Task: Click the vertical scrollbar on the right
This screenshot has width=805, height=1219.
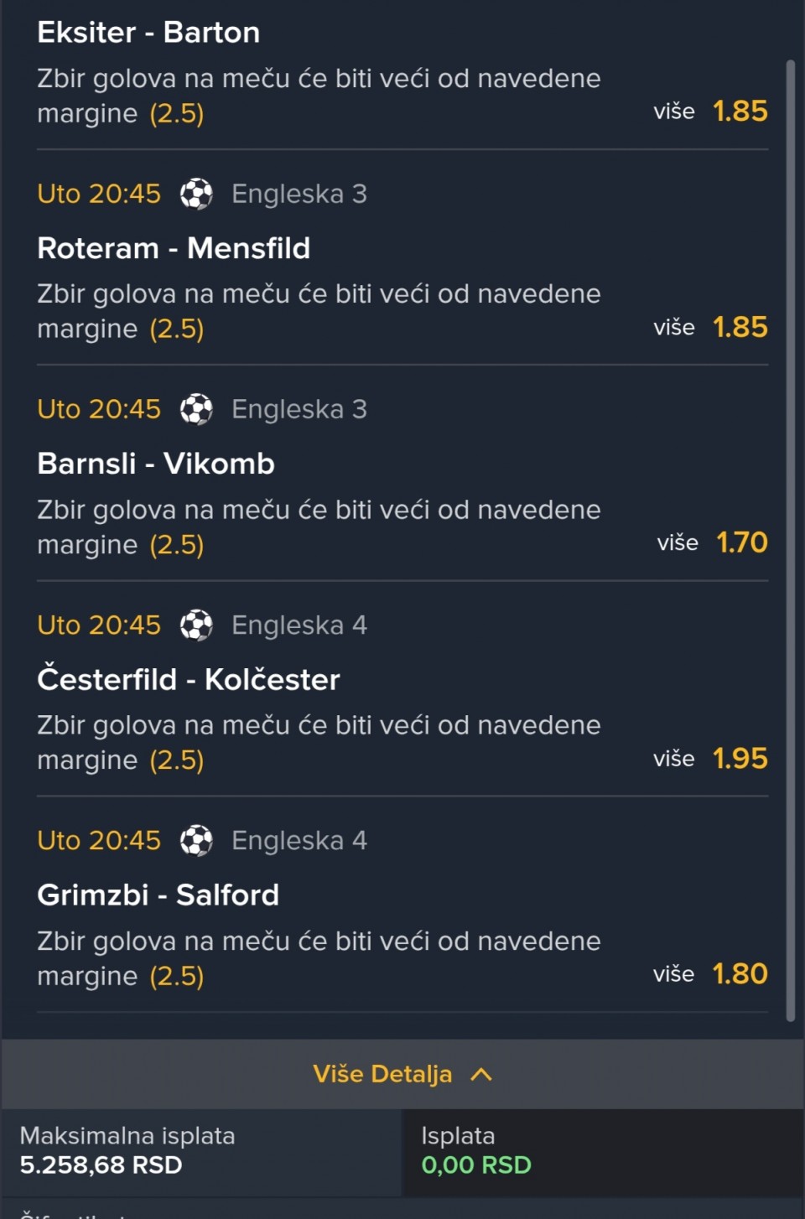Action: (790, 537)
